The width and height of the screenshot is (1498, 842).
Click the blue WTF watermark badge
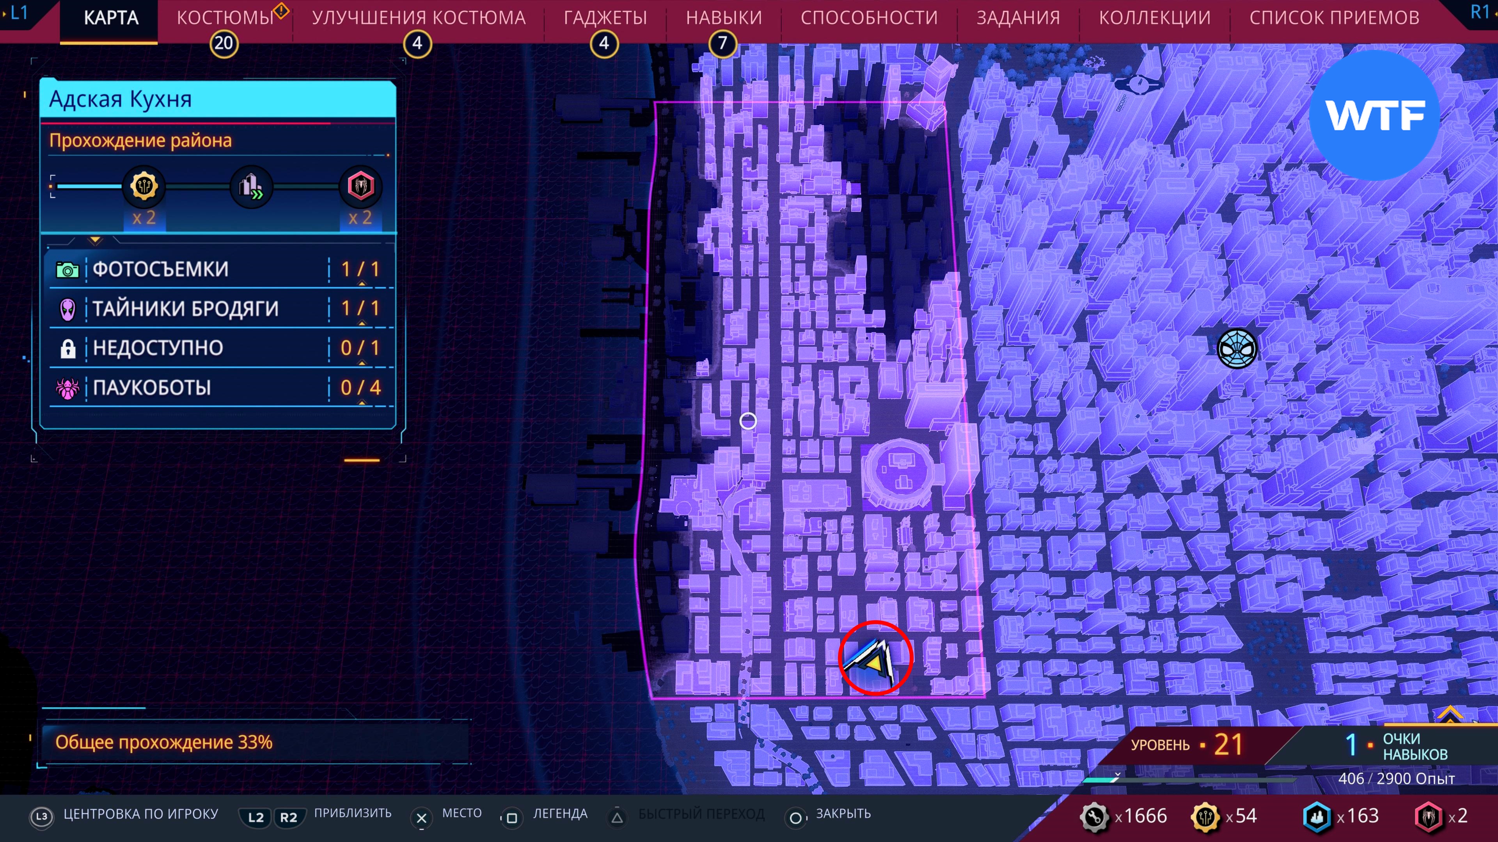[x=1375, y=116]
